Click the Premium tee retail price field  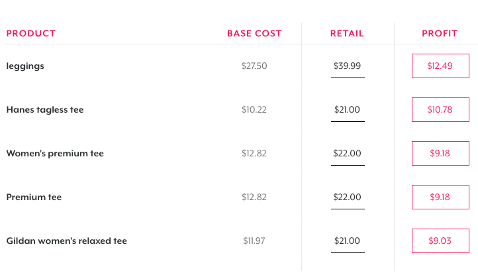[348, 197]
